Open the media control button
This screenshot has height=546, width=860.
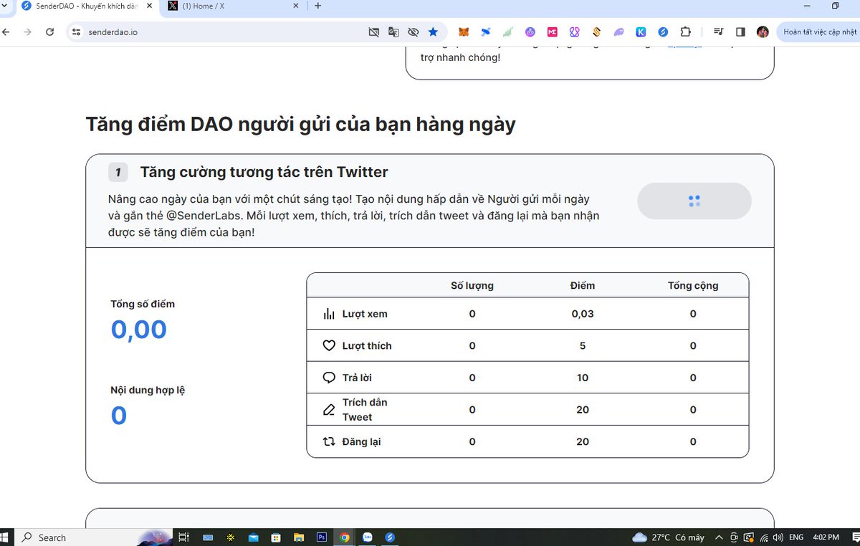point(719,32)
